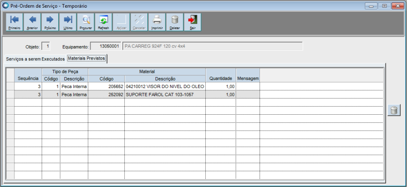Click the Objeto field
The height and width of the screenshot is (187, 407).
[x=46, y=47]
